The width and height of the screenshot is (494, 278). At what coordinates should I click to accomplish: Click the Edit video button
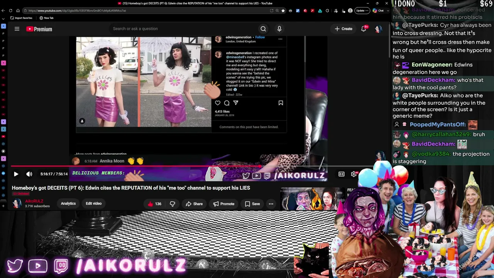click(x=93, y=203)
